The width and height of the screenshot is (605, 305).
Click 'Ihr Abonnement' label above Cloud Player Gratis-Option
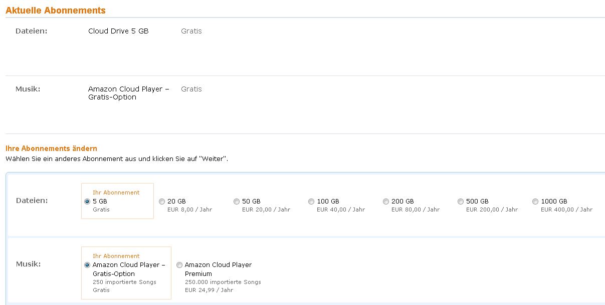(x=116, y=256)
